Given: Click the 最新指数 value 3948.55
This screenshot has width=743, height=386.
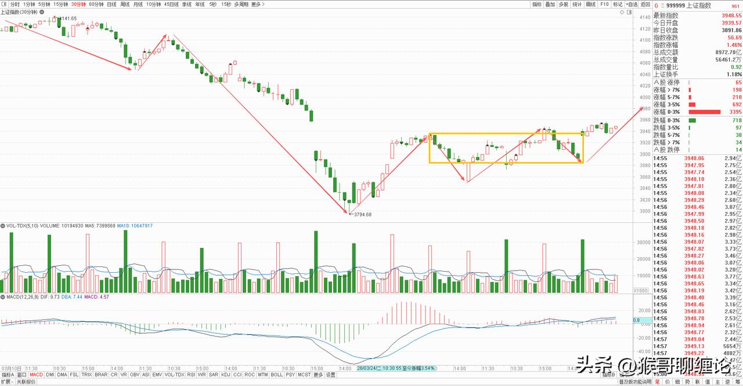Looking at the screenshot, I should click(730, 15).
